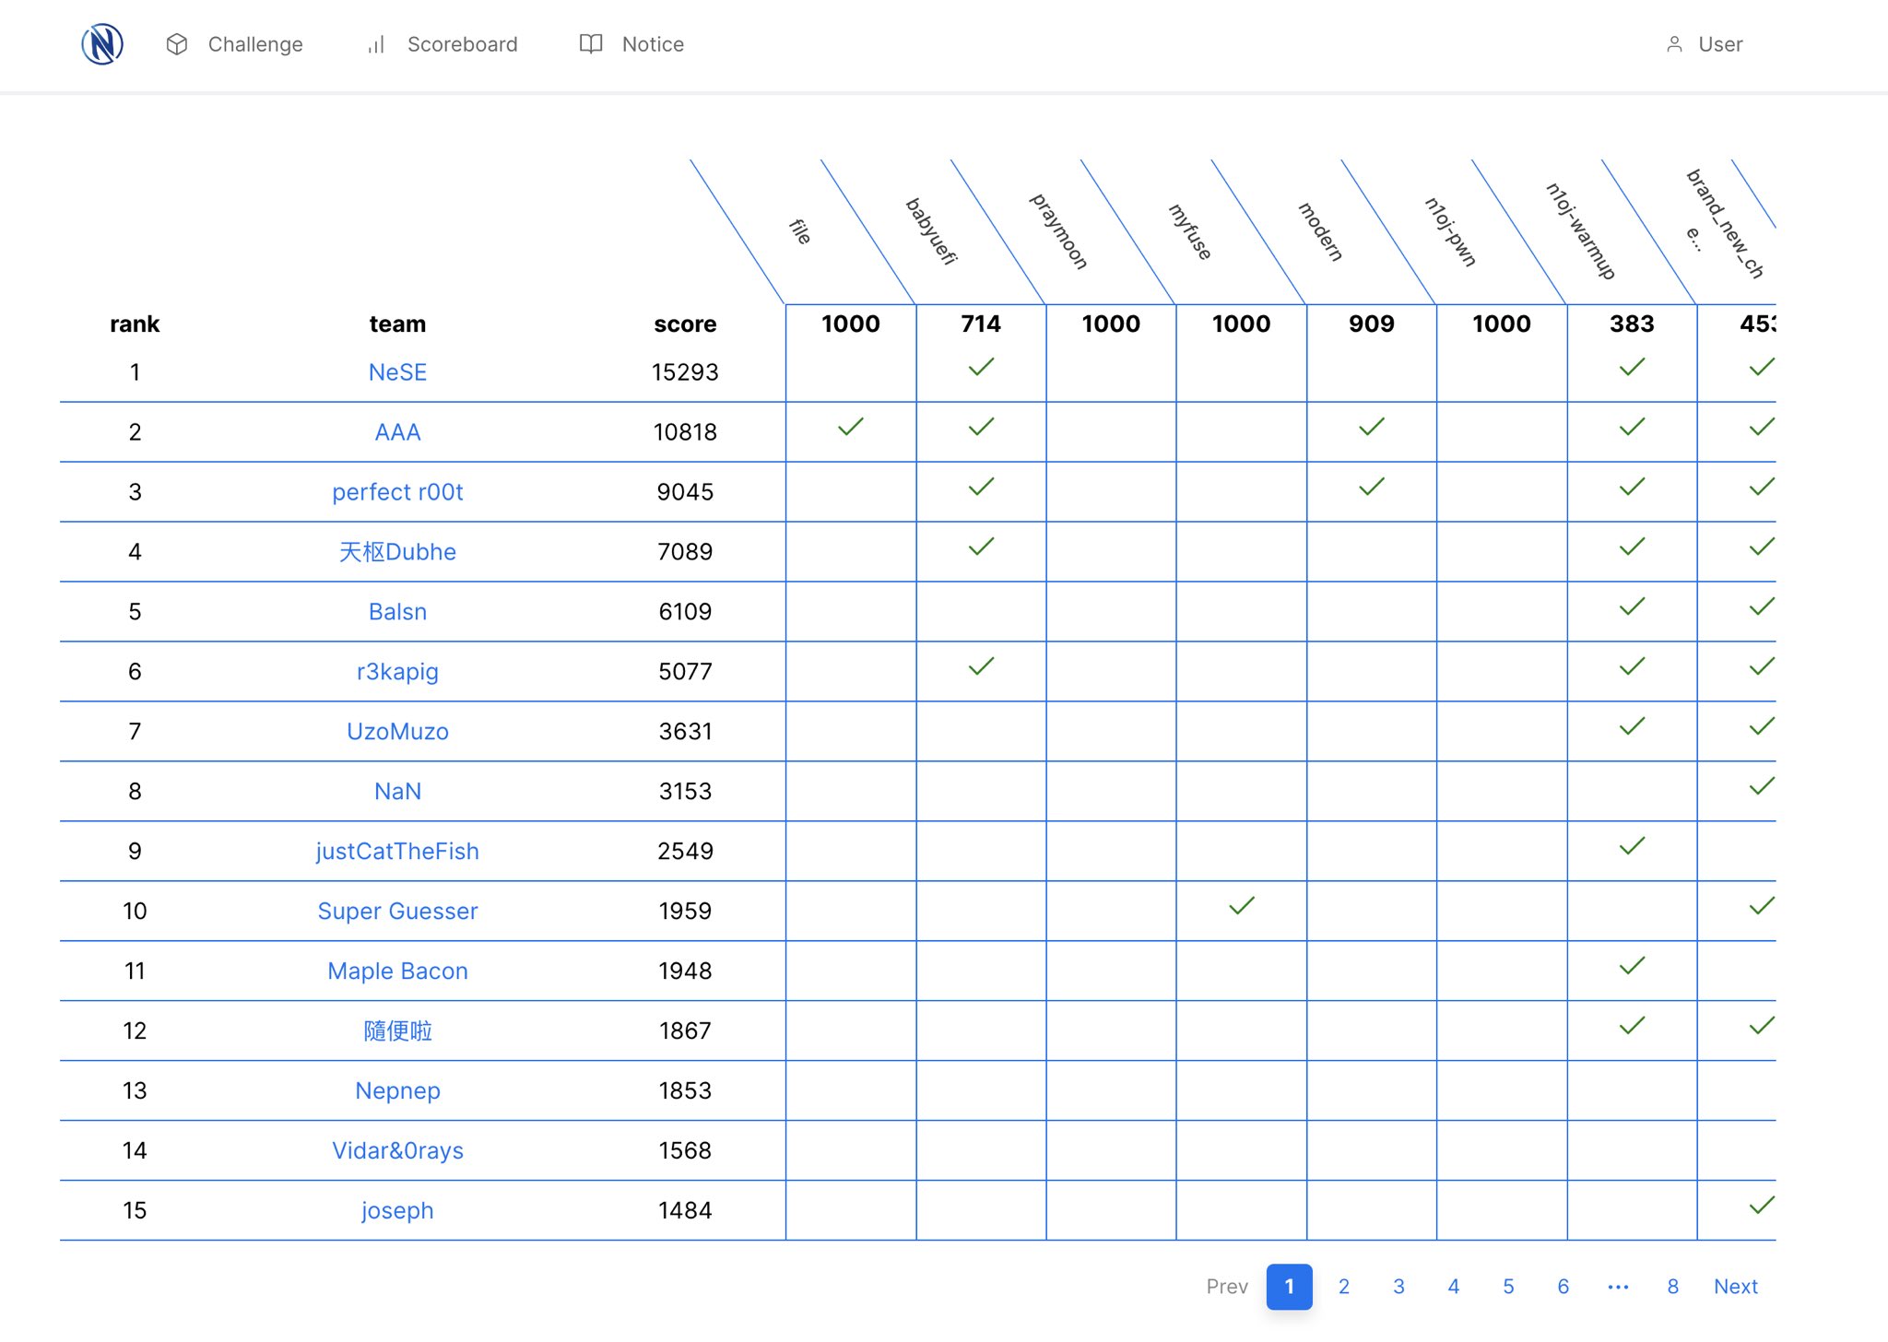This screenshot has height=1342, width=1888.
Task: Select the cube icon next to Challenge
Action: pos(176,43)
